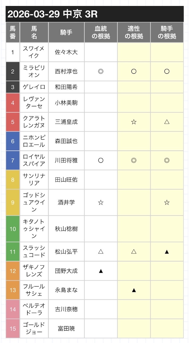This screenshot has width=189, height=343.
Task: Click the black triangle in スラッシュコード's 騎手の根拠 cell
Action: click(x=167, y=252)
